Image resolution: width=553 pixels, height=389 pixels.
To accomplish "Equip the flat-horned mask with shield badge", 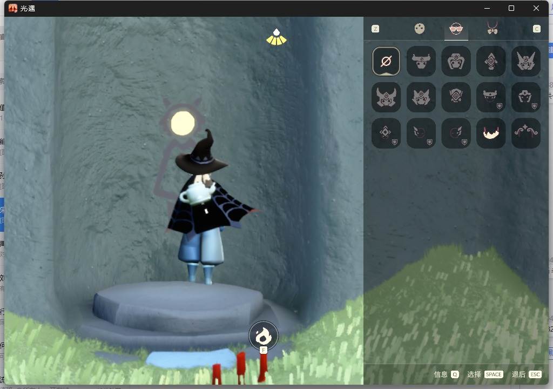I will pos(490,97).
